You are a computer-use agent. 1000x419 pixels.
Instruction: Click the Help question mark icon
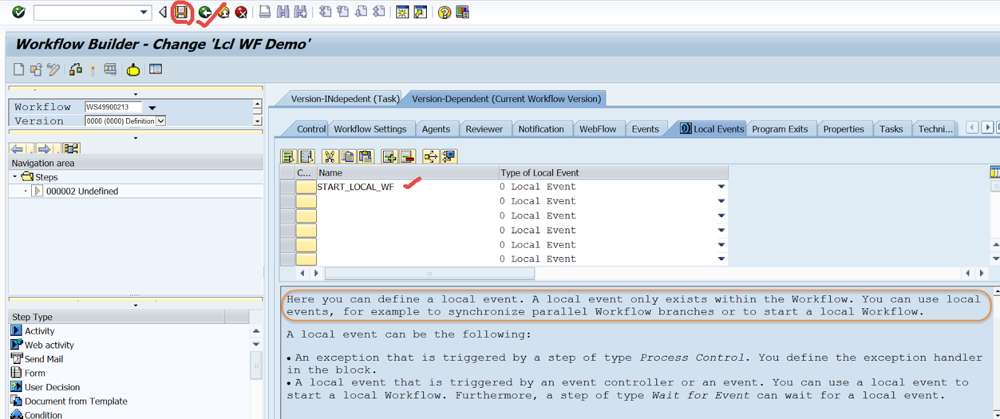(444, 12)
